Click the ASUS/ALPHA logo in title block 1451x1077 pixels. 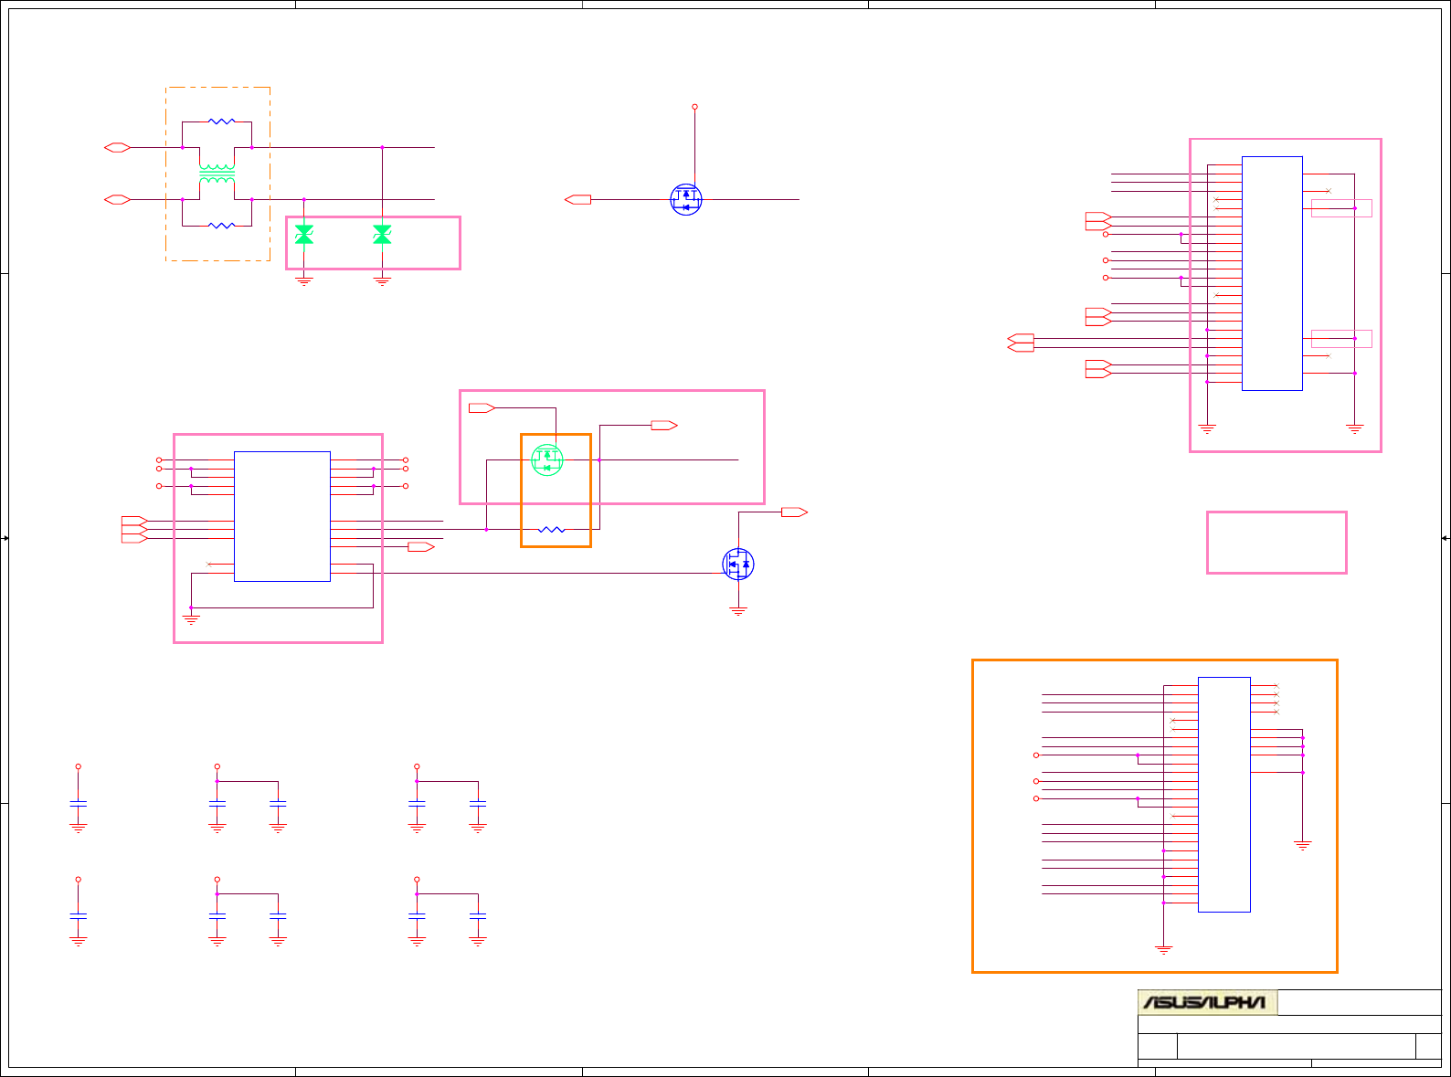pos(1207,1002)
